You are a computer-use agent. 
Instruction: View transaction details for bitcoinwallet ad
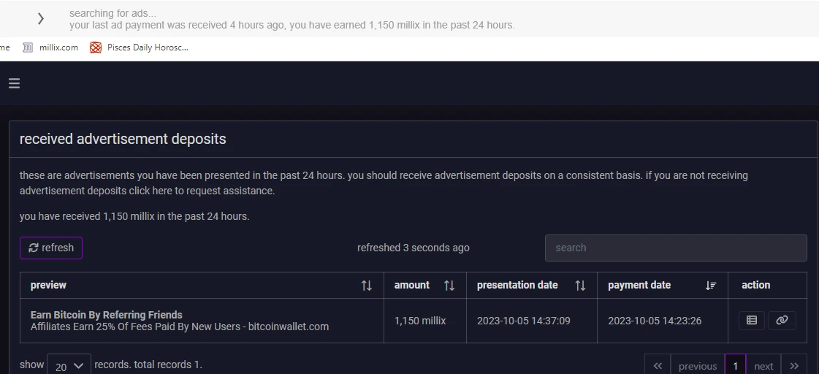click(752, 321)
